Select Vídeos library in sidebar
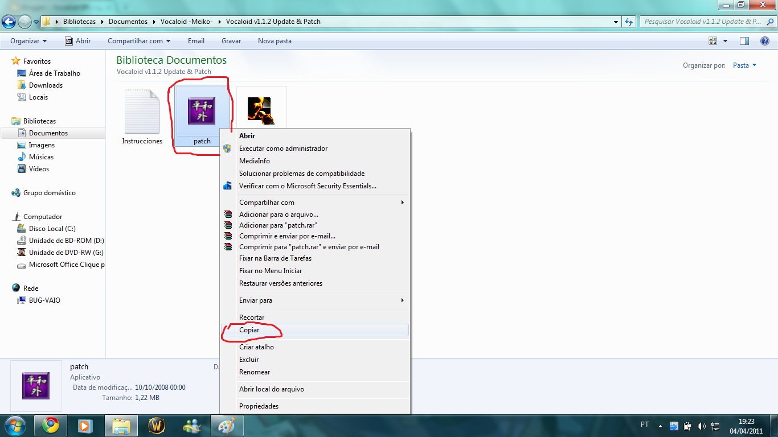The image size is (778, 437). (x=39, y=169)
